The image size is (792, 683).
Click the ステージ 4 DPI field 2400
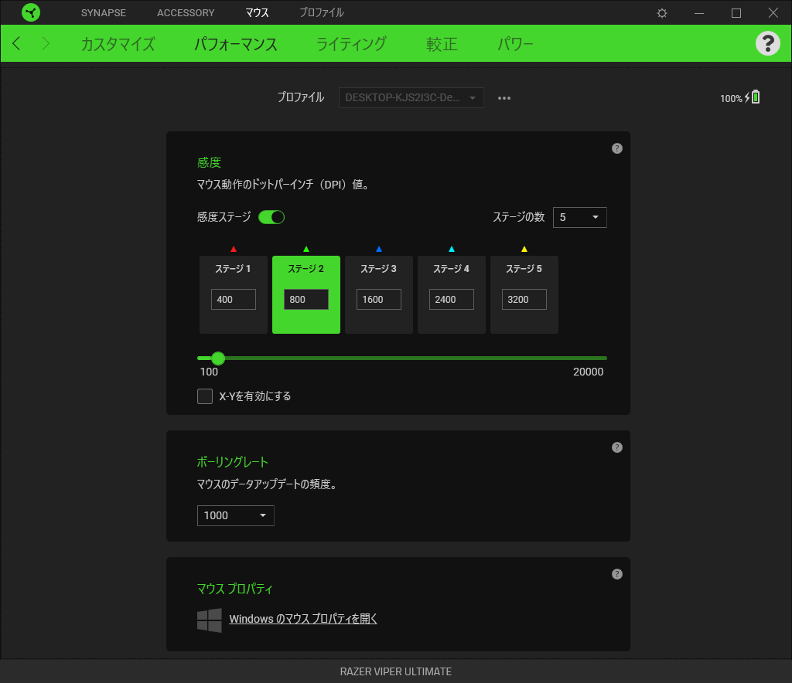[452, 300]
